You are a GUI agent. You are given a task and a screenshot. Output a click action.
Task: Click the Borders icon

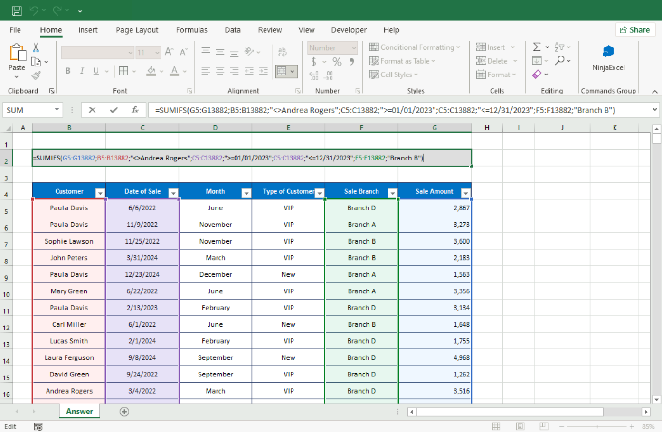(x=123, y=71)
